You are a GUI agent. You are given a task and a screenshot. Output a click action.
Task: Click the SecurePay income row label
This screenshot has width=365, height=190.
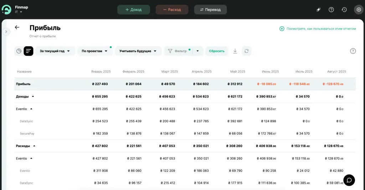pyautogui.click(x=27, y=133)
